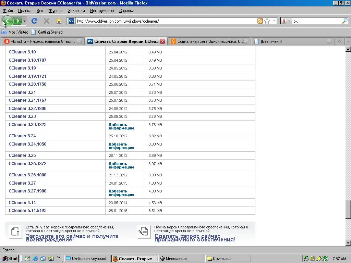Image resolution: width=351 pixels, height=263 pixels.
Task: Close the '(Без имени)' tab
Action: pos(329,41)
